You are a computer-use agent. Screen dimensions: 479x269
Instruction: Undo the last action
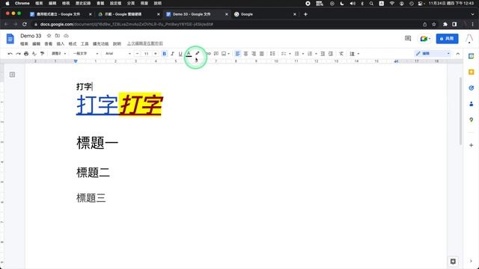click(10, 54)
